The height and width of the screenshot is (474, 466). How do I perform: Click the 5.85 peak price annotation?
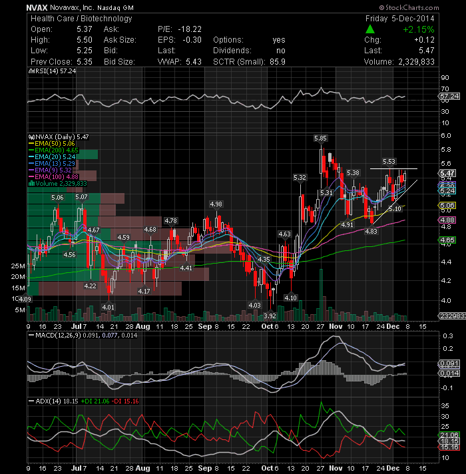pos(320,138)
